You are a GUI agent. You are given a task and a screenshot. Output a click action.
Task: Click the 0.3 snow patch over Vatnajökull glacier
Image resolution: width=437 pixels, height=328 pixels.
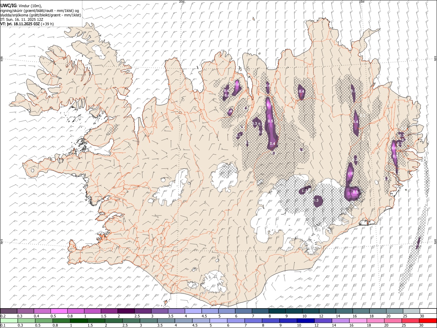coord(318,200)
